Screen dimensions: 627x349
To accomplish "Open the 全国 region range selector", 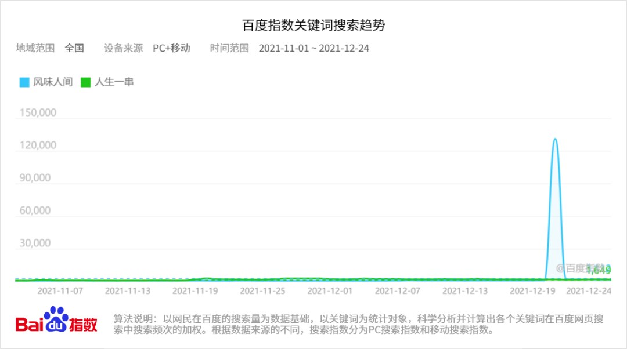I will 74,48.
